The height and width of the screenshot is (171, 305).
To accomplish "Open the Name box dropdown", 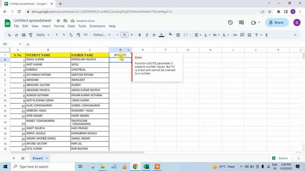I will [x=20, y=44].
